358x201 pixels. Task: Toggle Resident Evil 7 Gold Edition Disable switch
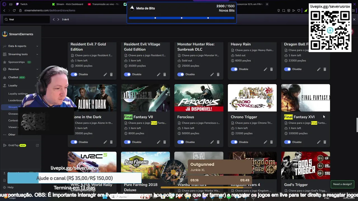pos(74,75)
